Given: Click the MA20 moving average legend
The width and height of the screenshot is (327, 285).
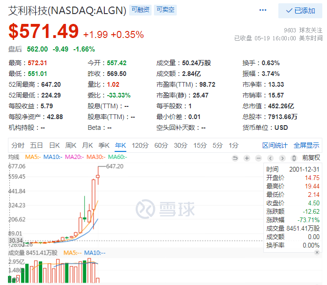Looking at the screenshot, I should pyautogui.click(x=74, y=157).
